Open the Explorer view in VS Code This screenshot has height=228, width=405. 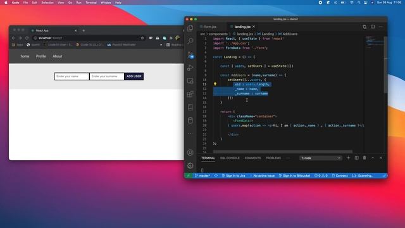[190, 28]
